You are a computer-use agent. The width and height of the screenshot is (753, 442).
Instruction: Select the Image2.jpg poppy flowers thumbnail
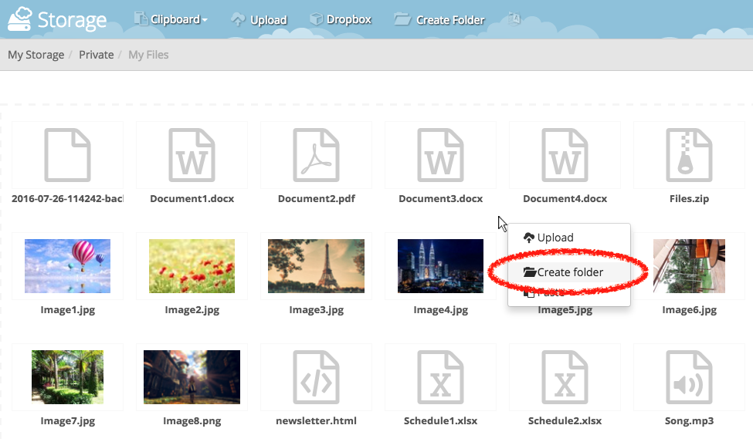point(192,266)
